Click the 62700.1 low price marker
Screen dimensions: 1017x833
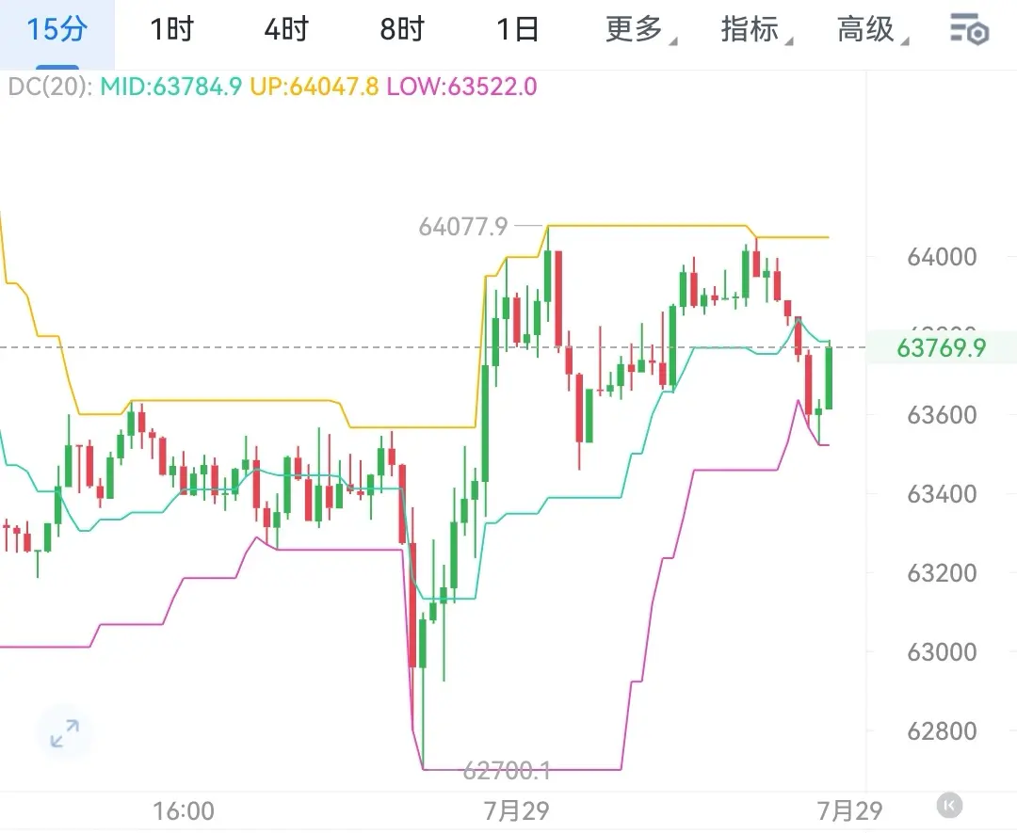point(508,771)
